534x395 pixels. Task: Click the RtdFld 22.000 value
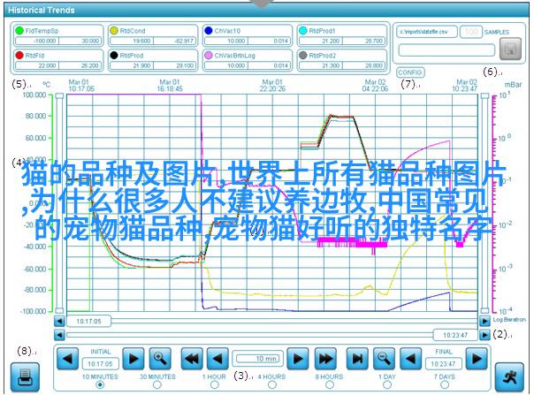(x=37, y=65)
